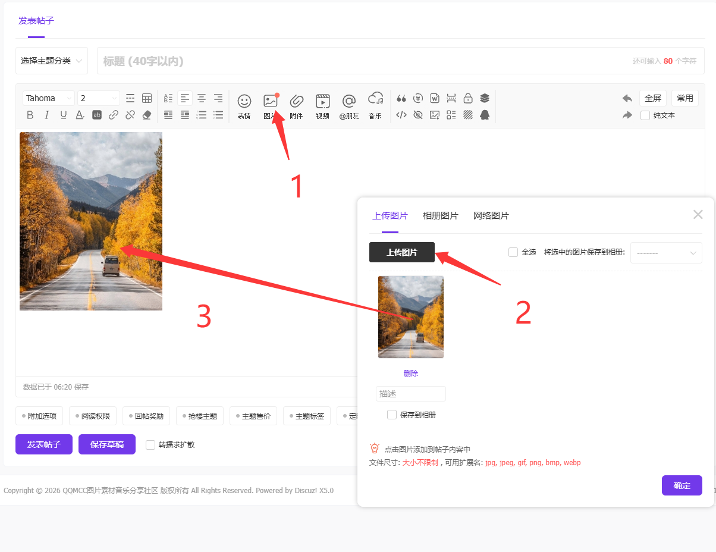Toggle bold formatting

30,115
